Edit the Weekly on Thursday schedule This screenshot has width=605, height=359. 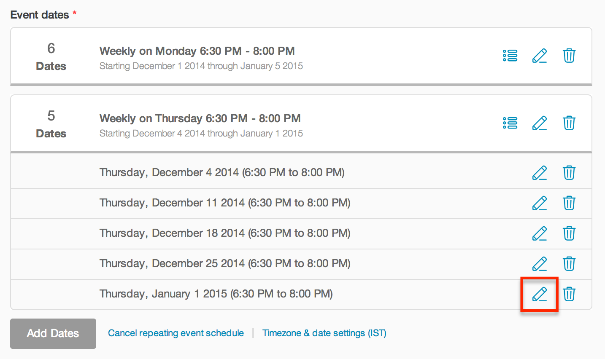(x=540, y=123)
